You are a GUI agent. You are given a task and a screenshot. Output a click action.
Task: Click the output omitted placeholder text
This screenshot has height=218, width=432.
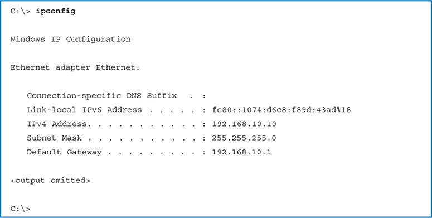click(50, 181)
